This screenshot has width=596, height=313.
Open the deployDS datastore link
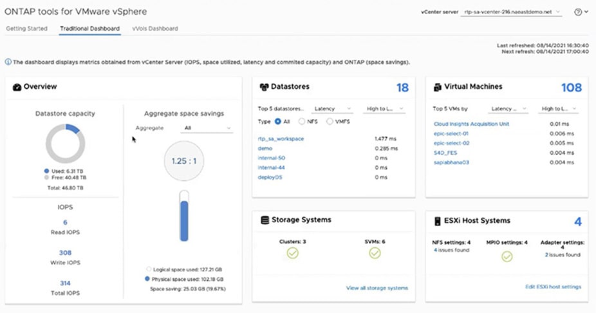[270, 177]
